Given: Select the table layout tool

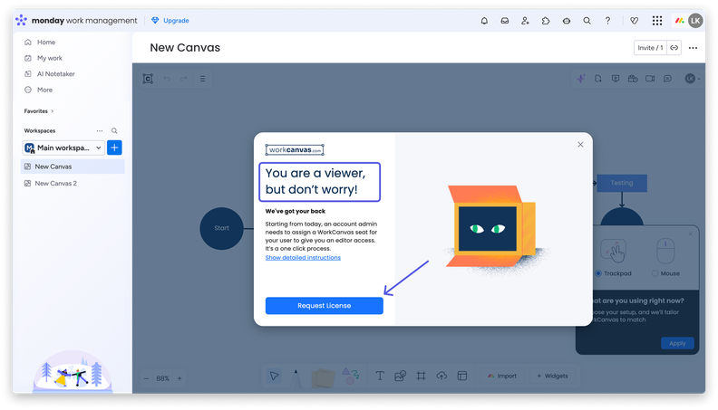Looking at the screenshot, I should coord(462,376).
